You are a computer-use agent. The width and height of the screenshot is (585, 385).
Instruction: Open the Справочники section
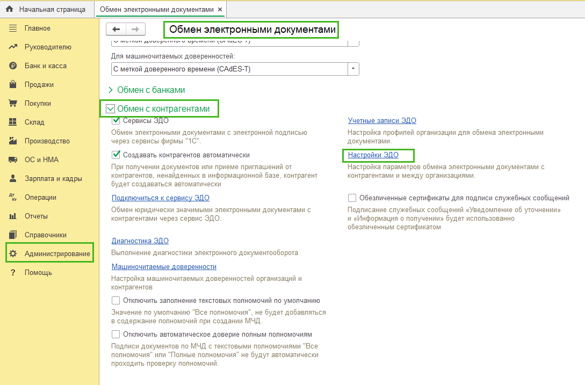[x=46, y=235]
